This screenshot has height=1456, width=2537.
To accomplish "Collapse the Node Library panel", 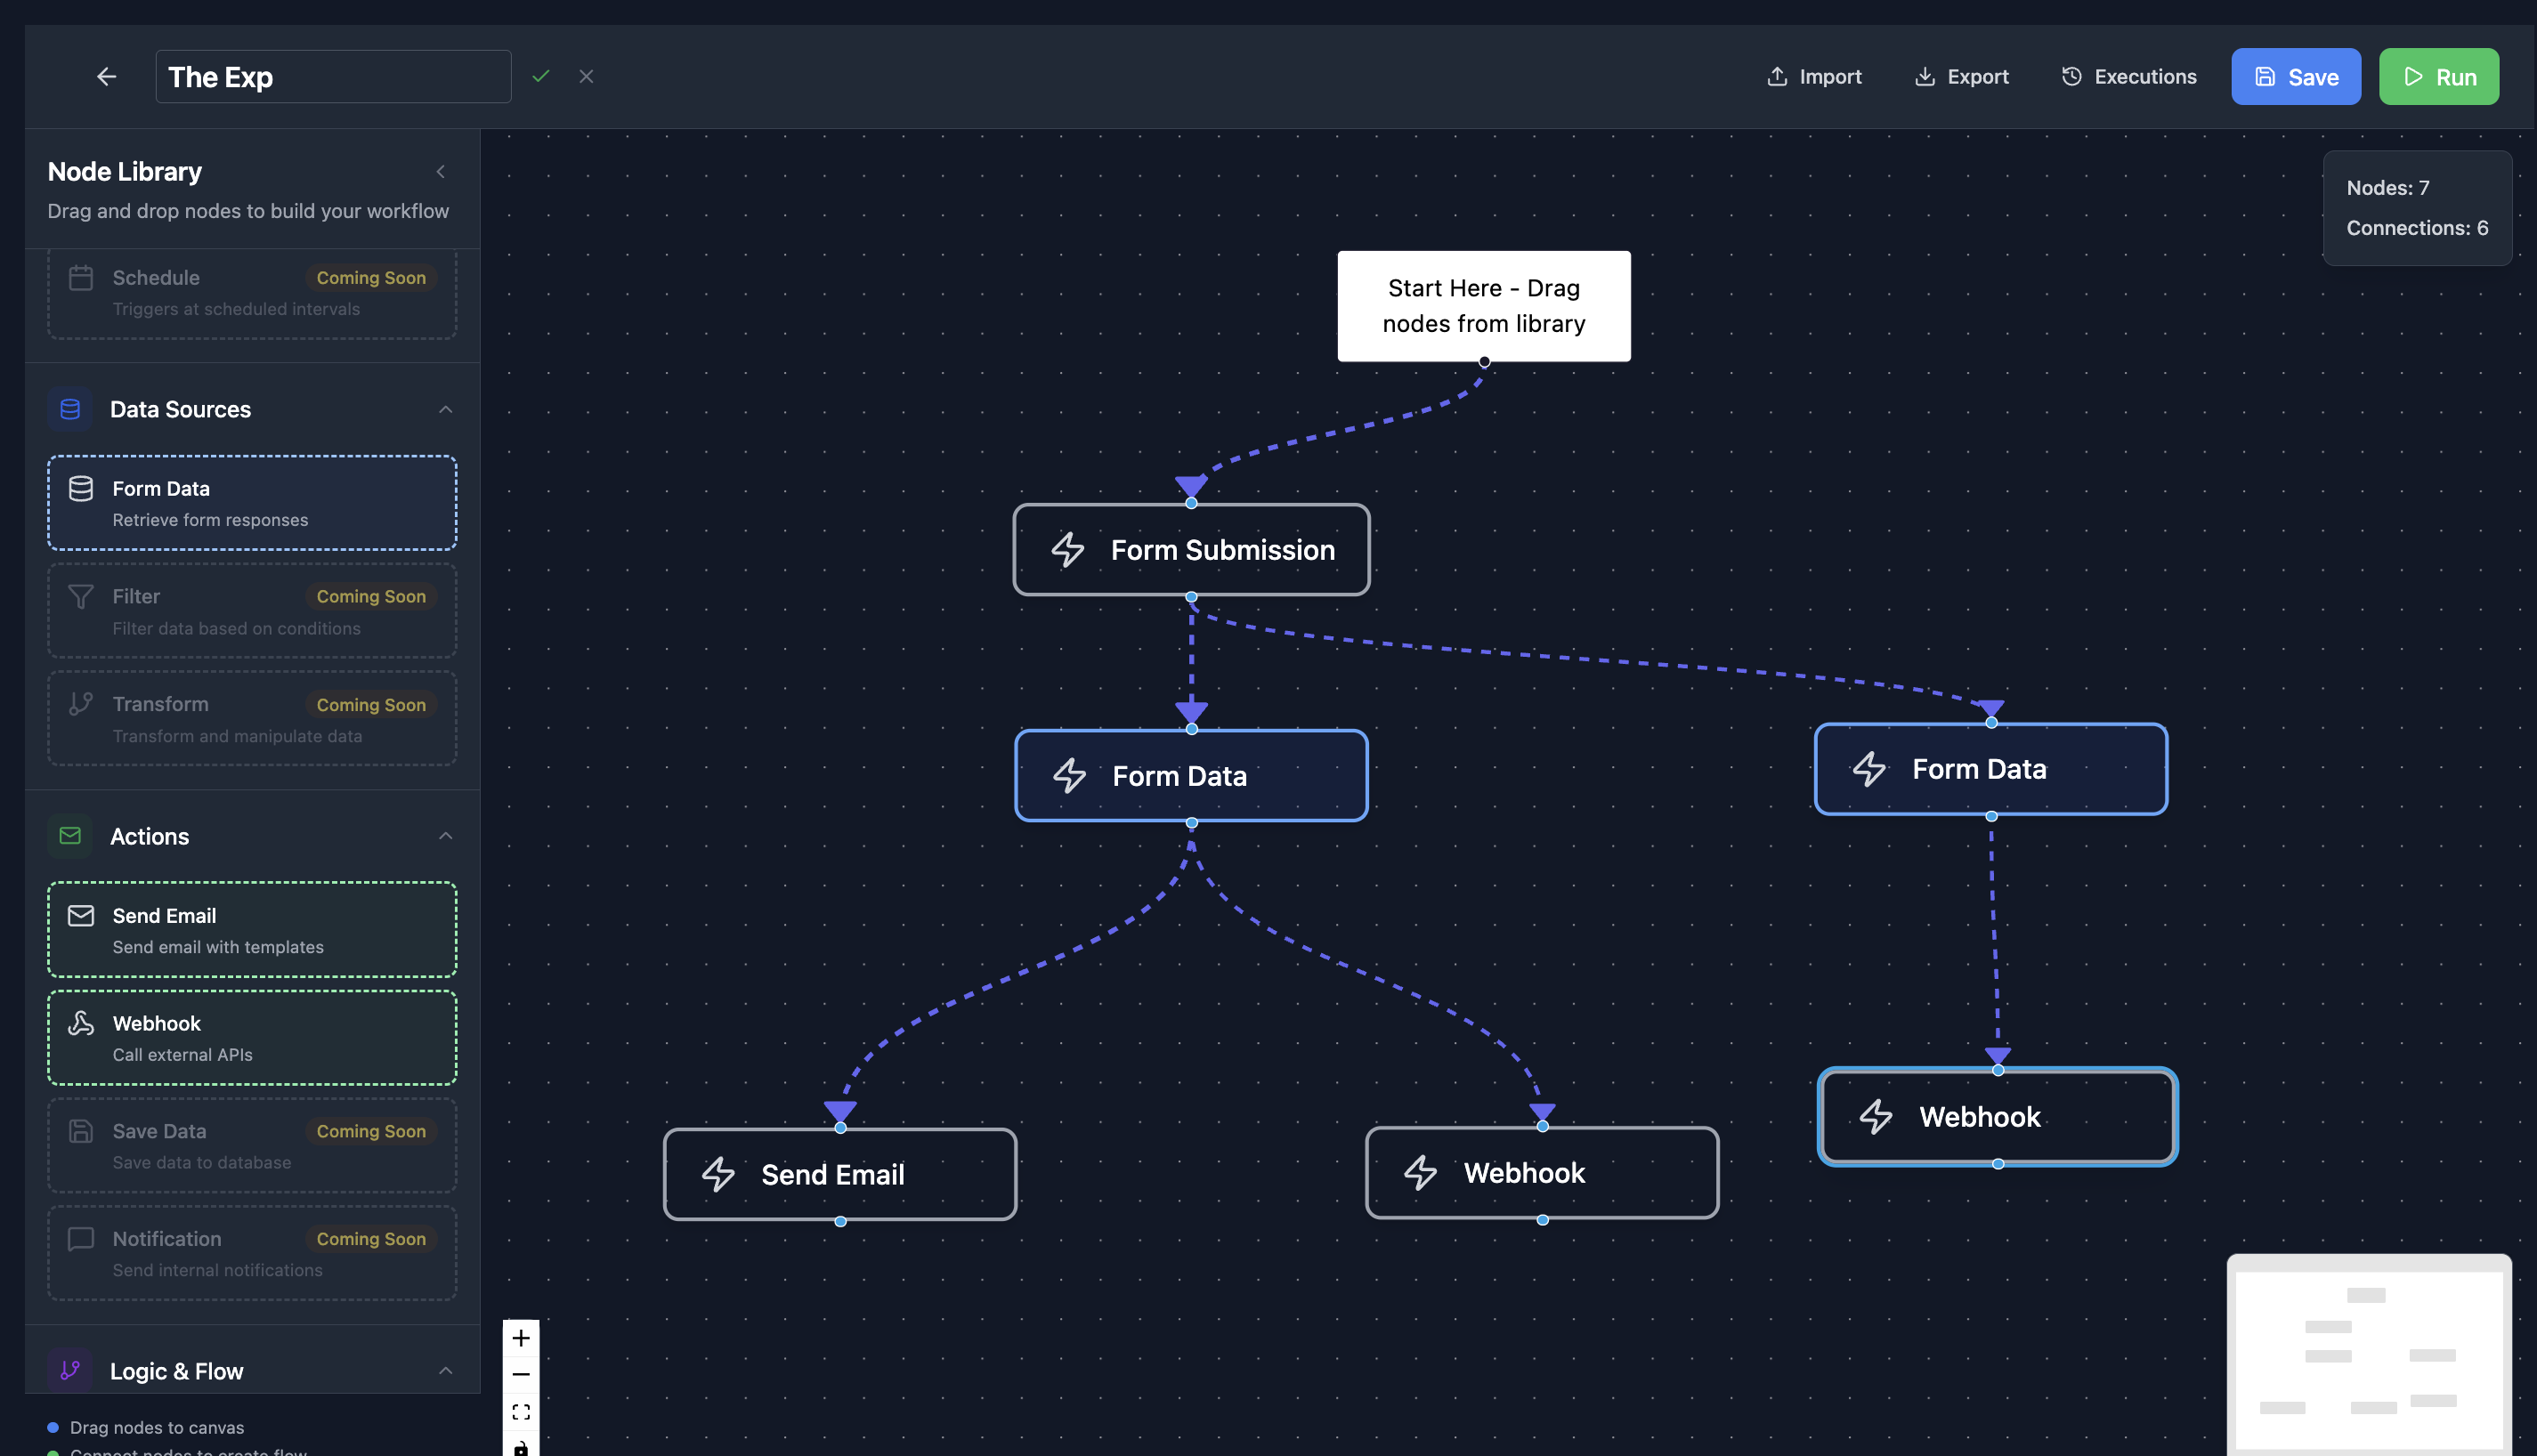I will click(x=441, y=172).
